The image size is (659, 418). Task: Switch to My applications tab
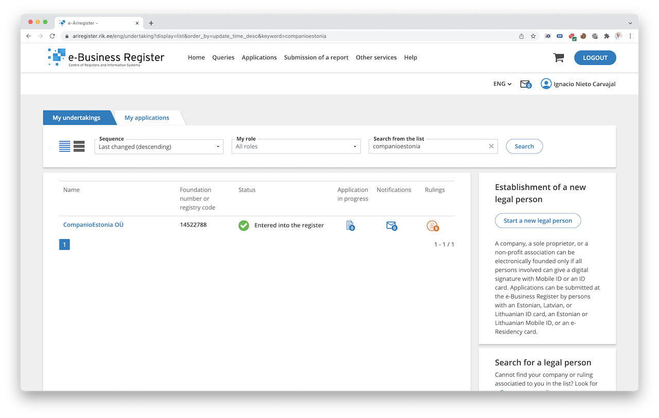pyautogui.click(x=147, y=118)
